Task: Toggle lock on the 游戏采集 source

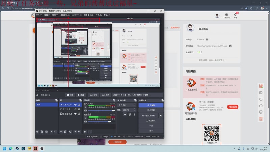Action: tap(79, 109)
